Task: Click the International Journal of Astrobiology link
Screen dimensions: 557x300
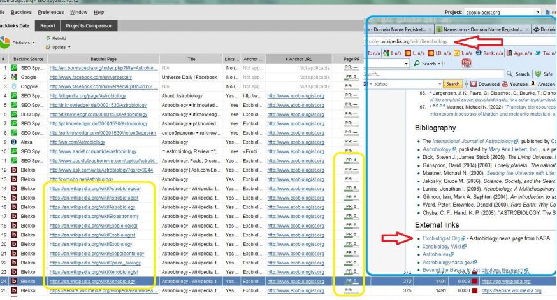Action: (472, 141)
